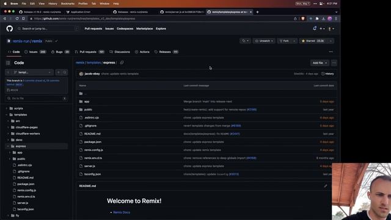Image resolution: width=391 pixels, height=220 pixels.
Task: Go to templates in the breadcrumb path
Action: point(93,62)
